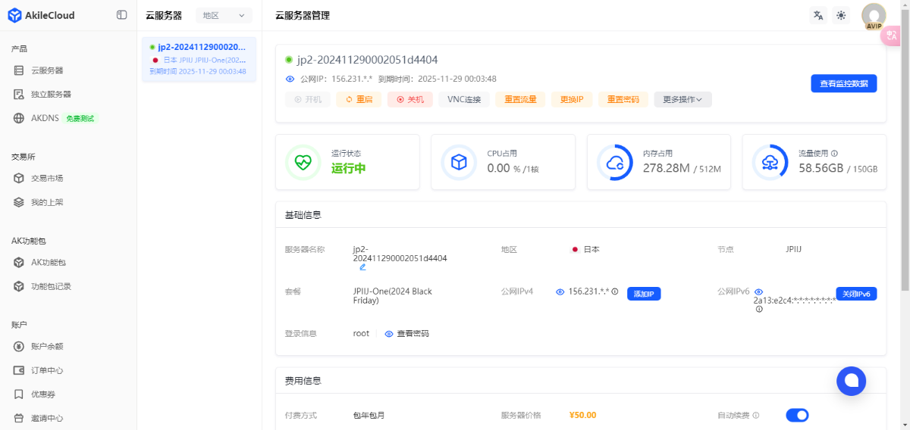Expand the 更多操作 menu

(x=682, y=99)
